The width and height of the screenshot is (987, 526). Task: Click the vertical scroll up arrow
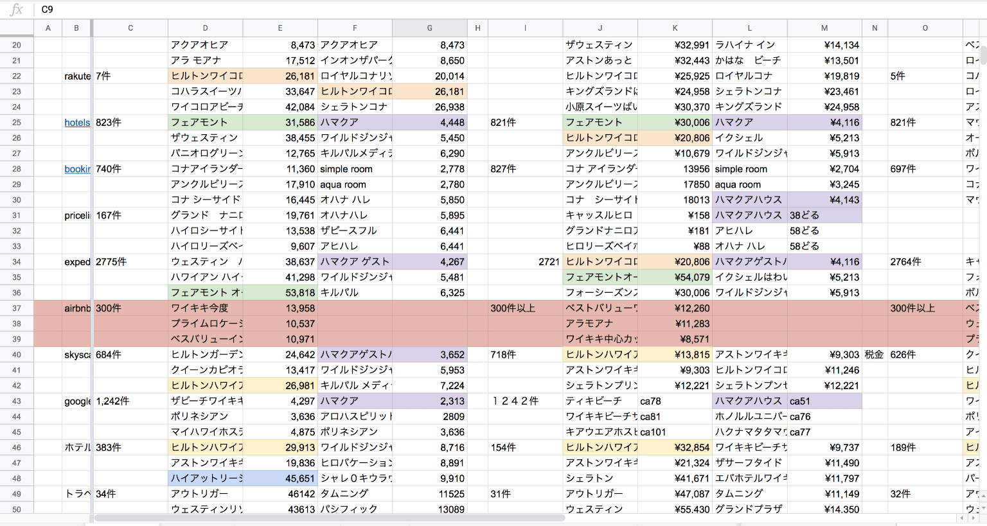coord(983,496)
